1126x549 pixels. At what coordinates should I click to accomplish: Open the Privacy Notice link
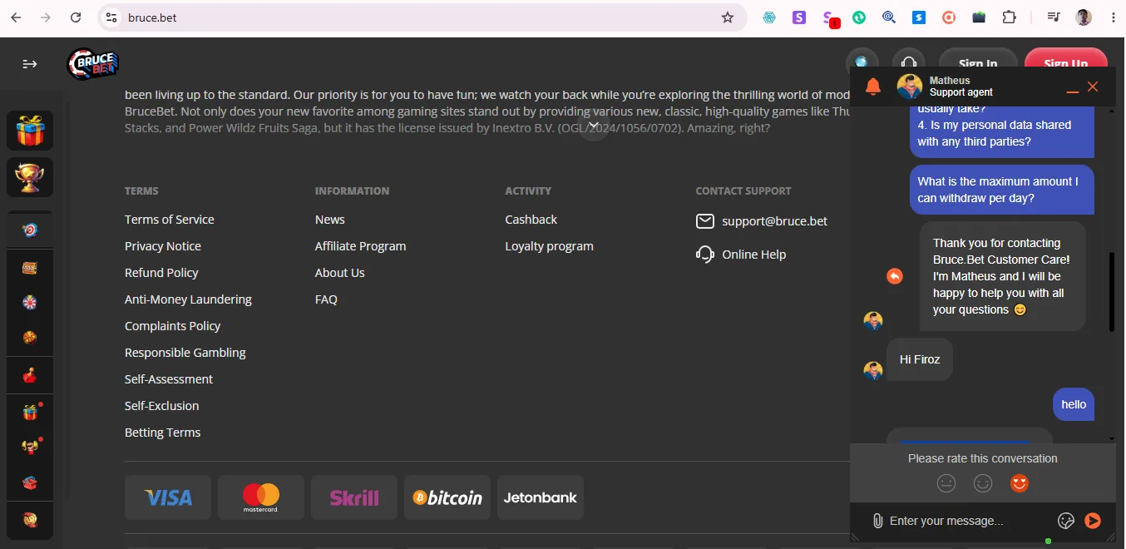pyautogui.click(x=163, y=246)
